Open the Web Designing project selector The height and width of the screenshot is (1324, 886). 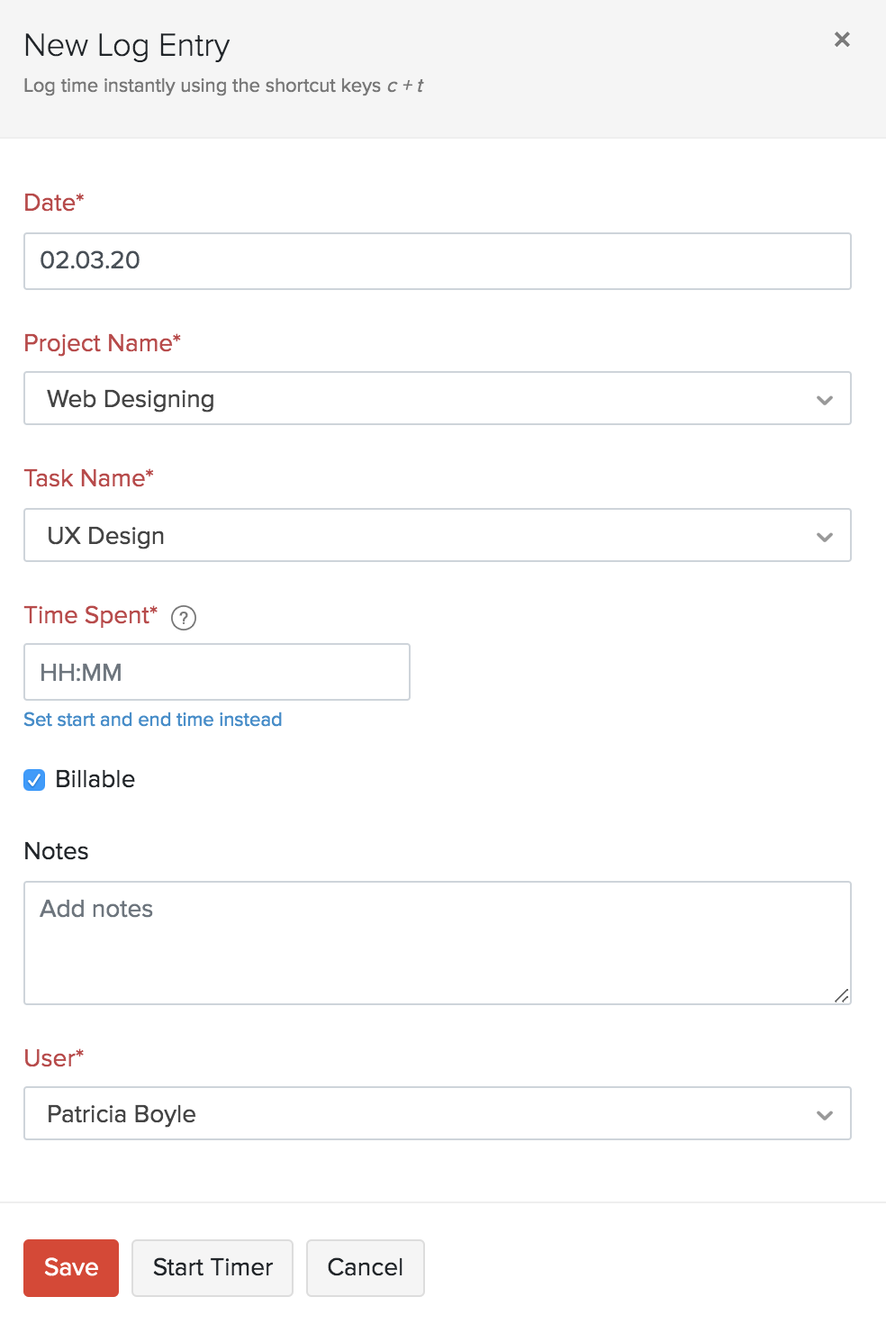[438, 399]
